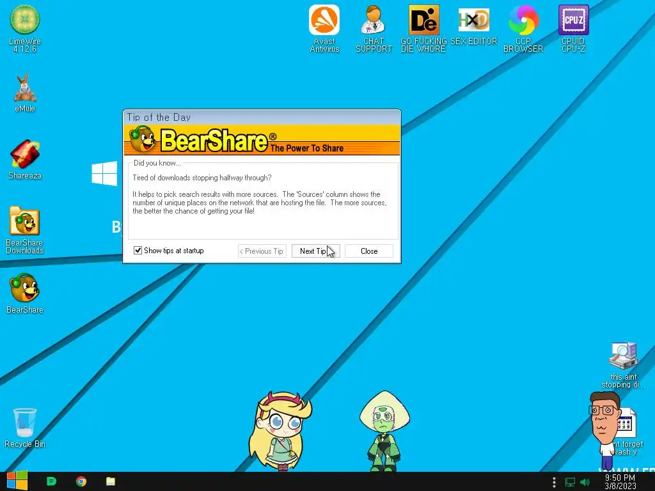Select the CPUID CPU-Z desktop icon
The image size is (655, 491).
pyautogui.click(x=573, y=28)
